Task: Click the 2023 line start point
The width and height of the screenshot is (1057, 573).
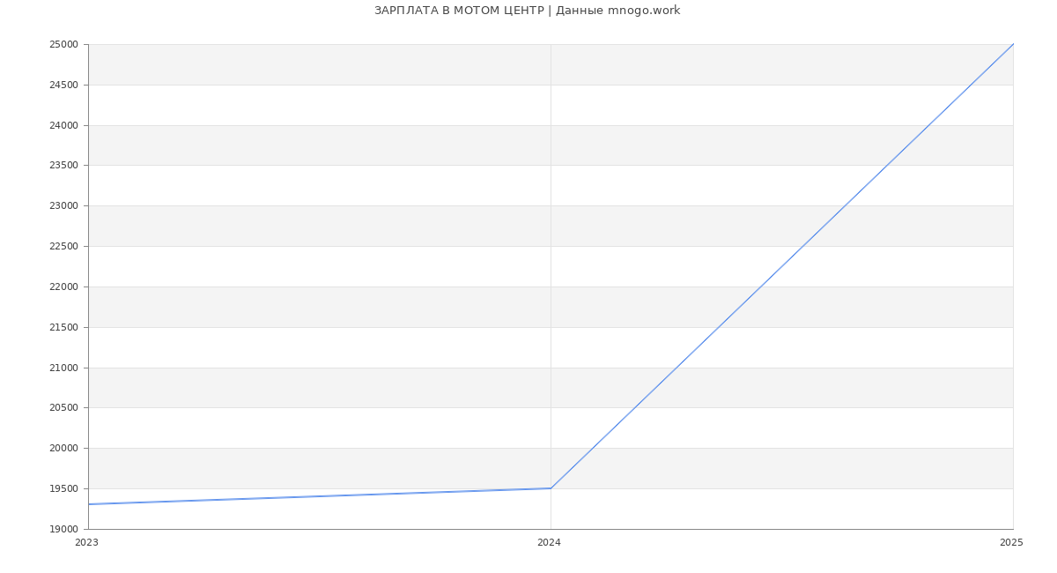Action: coord(89,504)
